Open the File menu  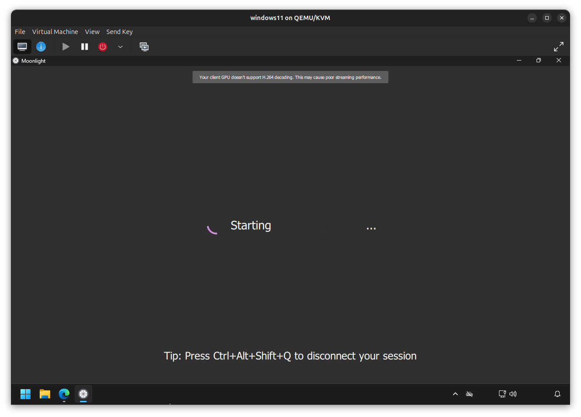pos(20,31)
